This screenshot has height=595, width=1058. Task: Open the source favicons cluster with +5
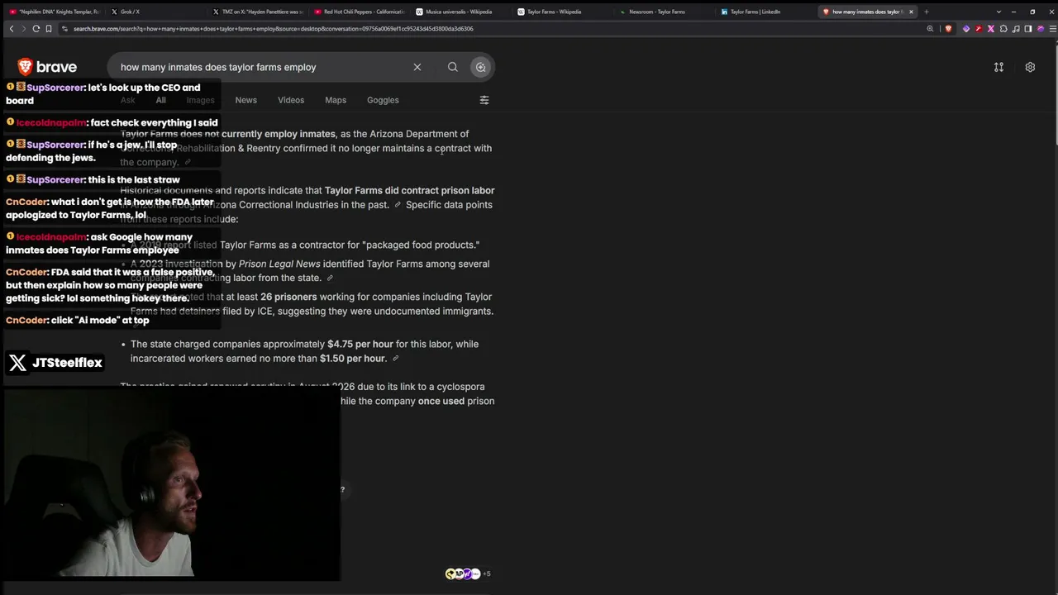click(468, 574)
